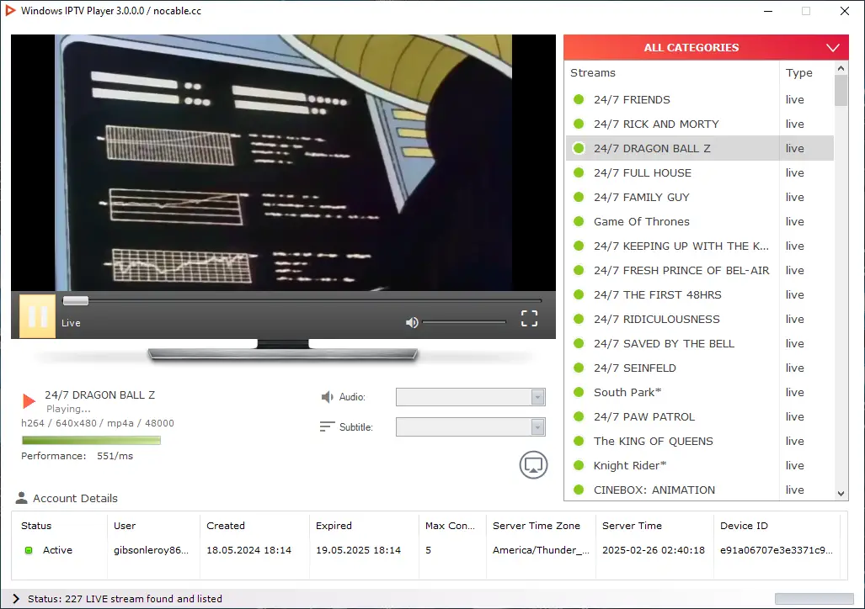Open the Game Of Thrones stream
Screen dimensions: 865x609
tap(700, 221)
